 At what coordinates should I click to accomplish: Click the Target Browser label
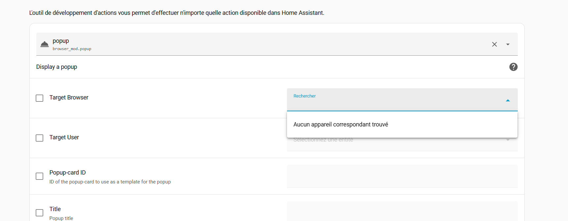coord(69,97)
